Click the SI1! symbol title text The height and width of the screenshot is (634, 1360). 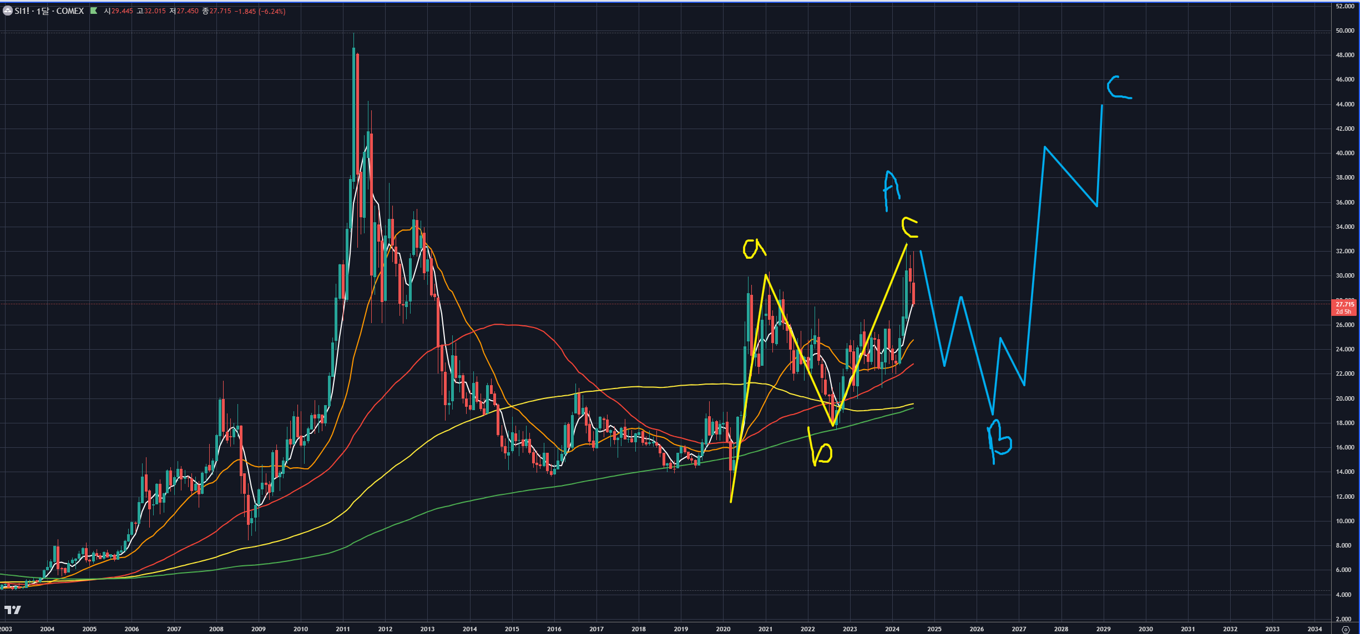point(22,11)
